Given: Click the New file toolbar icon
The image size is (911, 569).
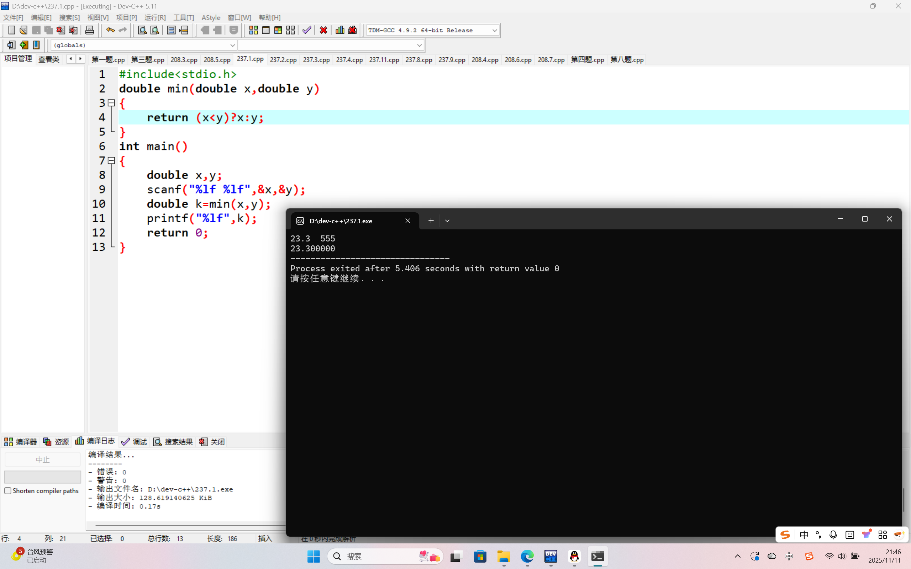Looking at the screenshot, I should 11,30.
